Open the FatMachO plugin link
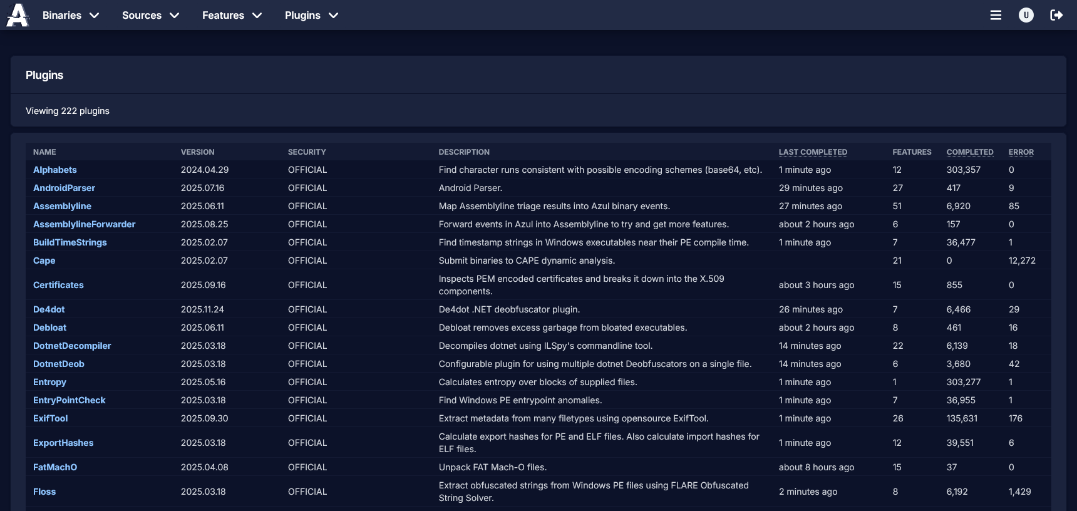 point(55,467)
